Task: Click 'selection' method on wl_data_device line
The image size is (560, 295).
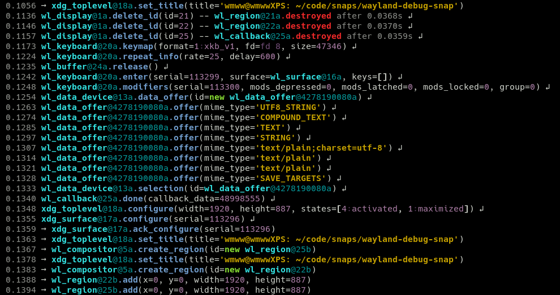Action: tap(161, 188)
